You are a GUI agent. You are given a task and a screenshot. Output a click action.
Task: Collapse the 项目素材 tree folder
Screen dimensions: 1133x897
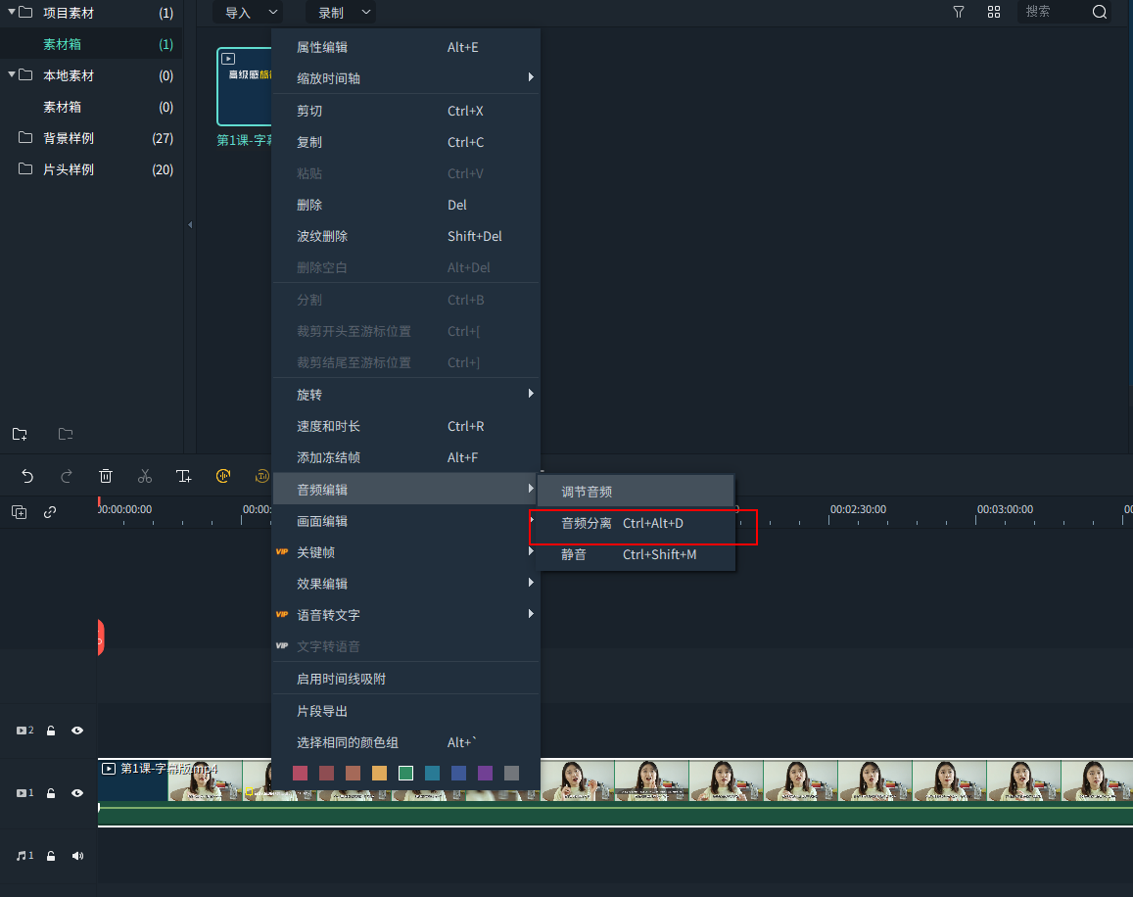coord(11,13)
